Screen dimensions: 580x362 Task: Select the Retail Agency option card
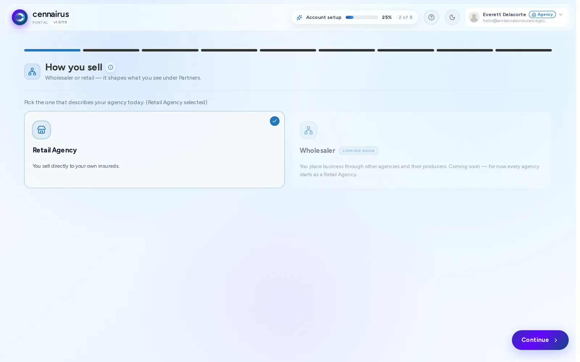154,150
